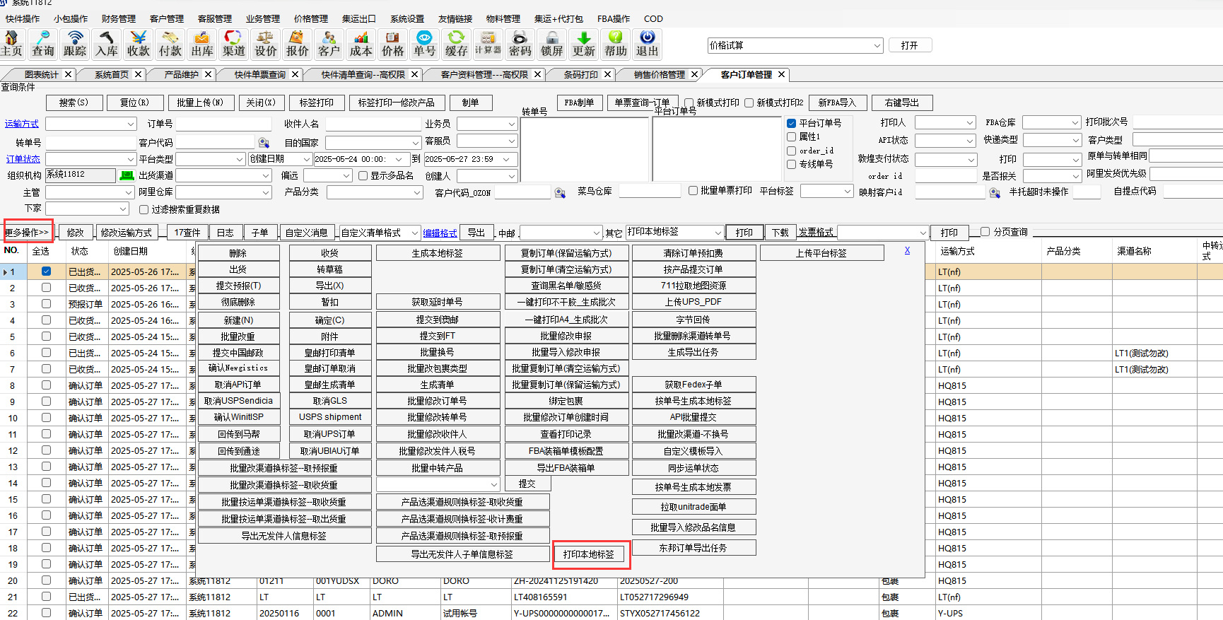Open the 报价 quotation toolbar icon

(298, 44)
